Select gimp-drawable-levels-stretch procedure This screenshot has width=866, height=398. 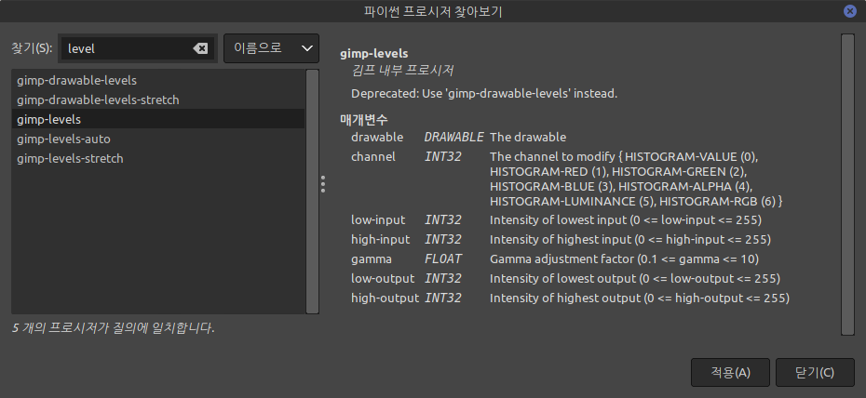pyautogui.click(x=158, y=99)
